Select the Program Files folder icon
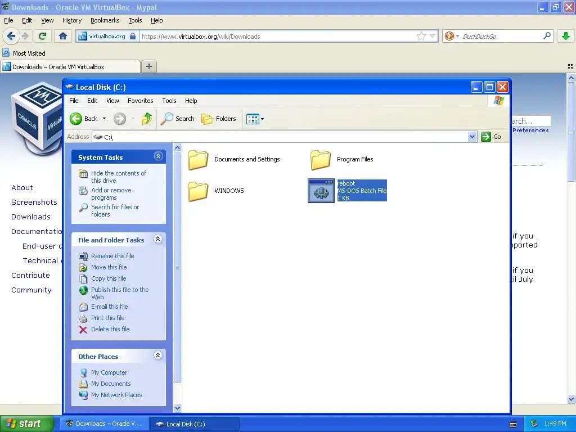Image resolution: width=576 pixels, height=432 pixels. [x=320, y=160]
